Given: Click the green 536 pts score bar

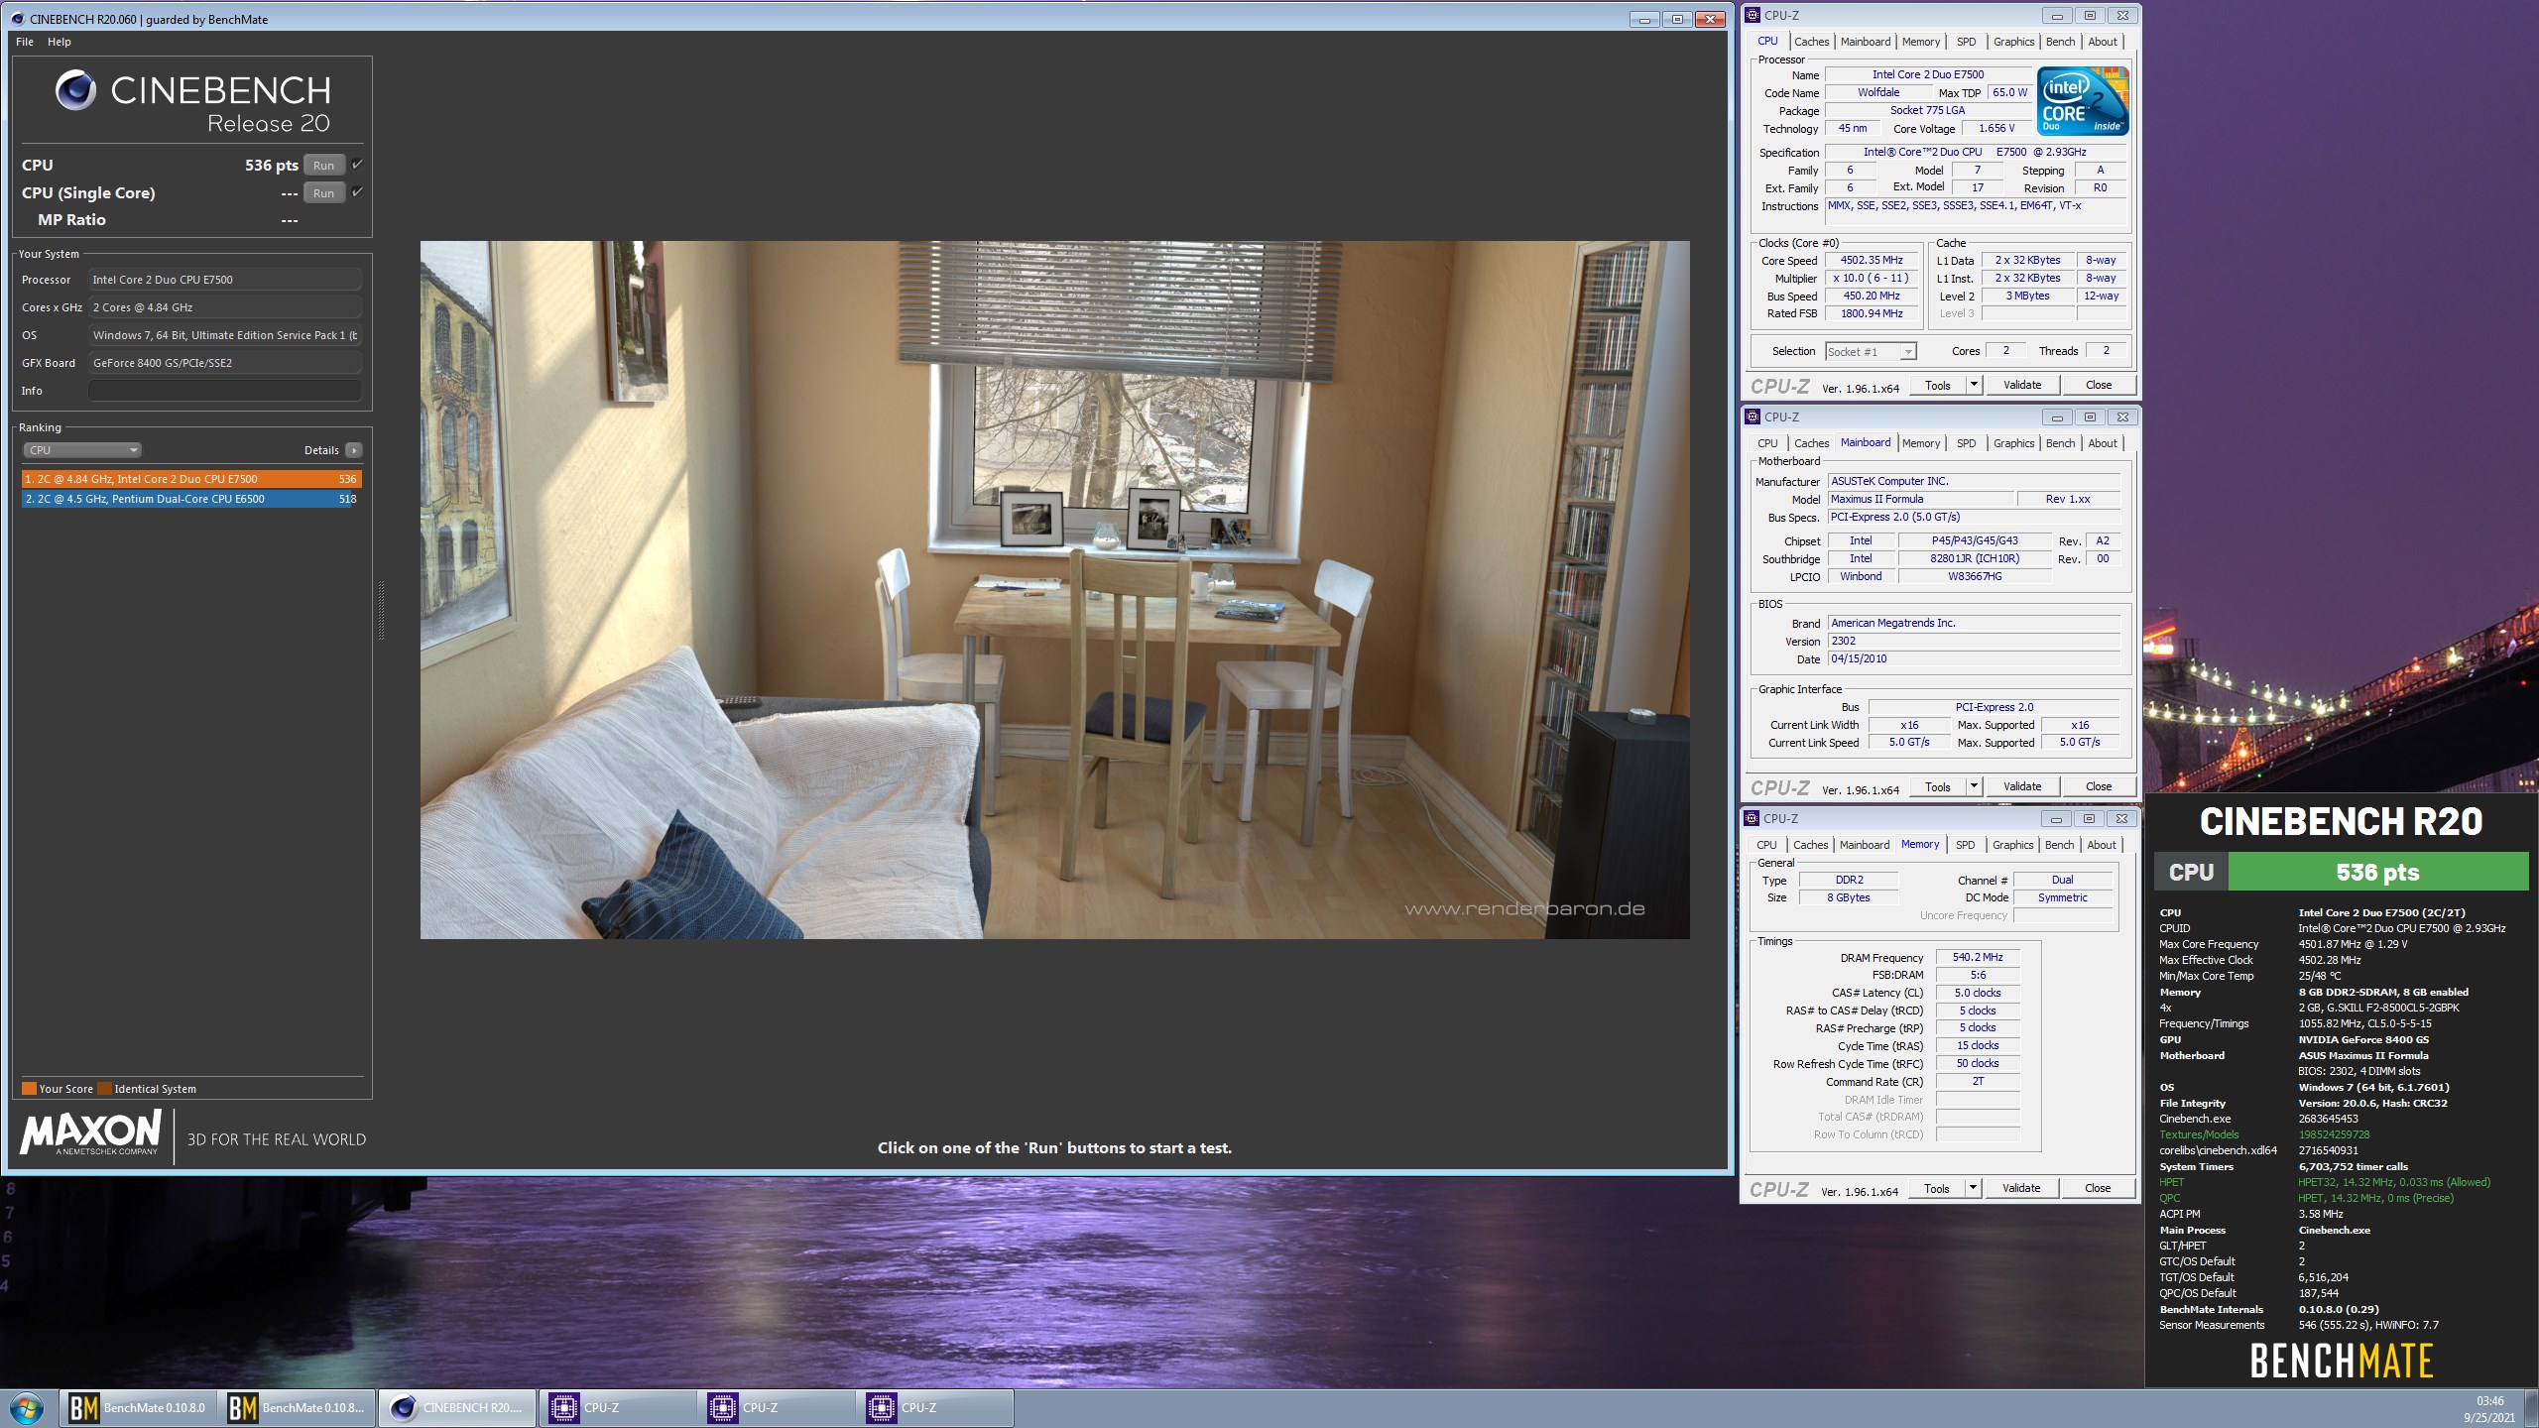Looking at the screenshot, I should 2377,873.
